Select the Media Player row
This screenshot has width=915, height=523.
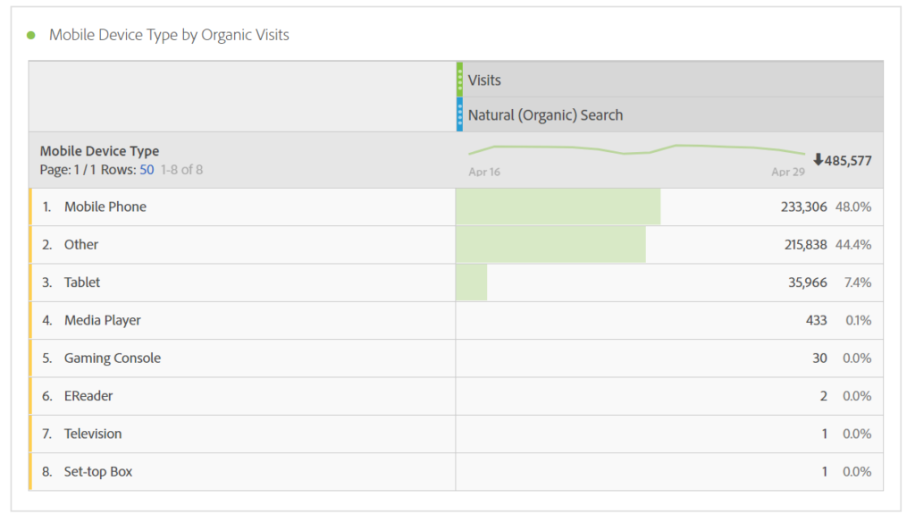point(102,320)
